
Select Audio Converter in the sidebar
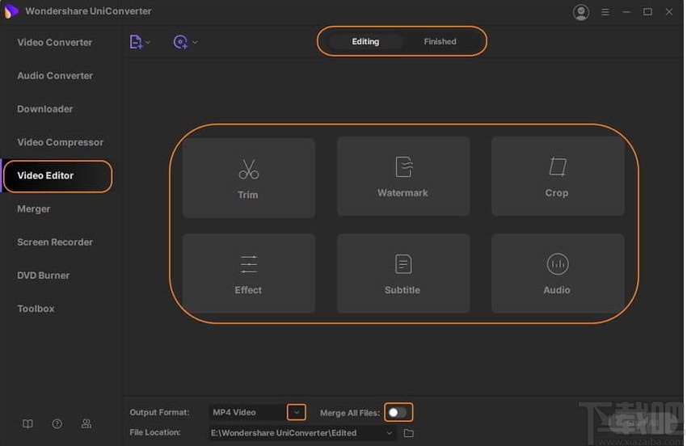[55, 76]
